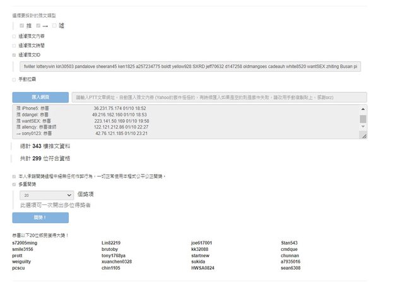Enable 過濾推文時間 filter checkbox
Image resolution: width=404 pixels, height=283 pixels.
(x=15, y=45)
